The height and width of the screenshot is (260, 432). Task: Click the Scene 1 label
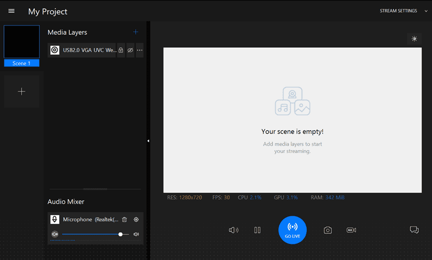(22, 63)
